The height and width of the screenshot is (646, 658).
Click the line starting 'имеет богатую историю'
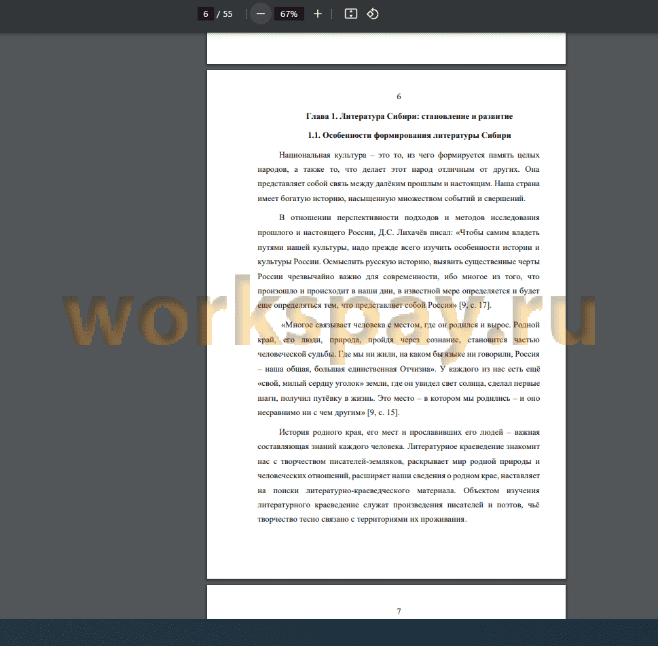click(392, 198)
